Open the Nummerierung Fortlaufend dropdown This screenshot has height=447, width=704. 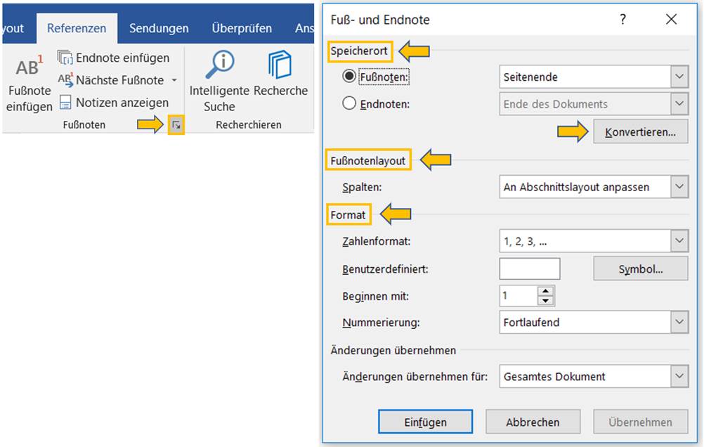tap(679, 323)
